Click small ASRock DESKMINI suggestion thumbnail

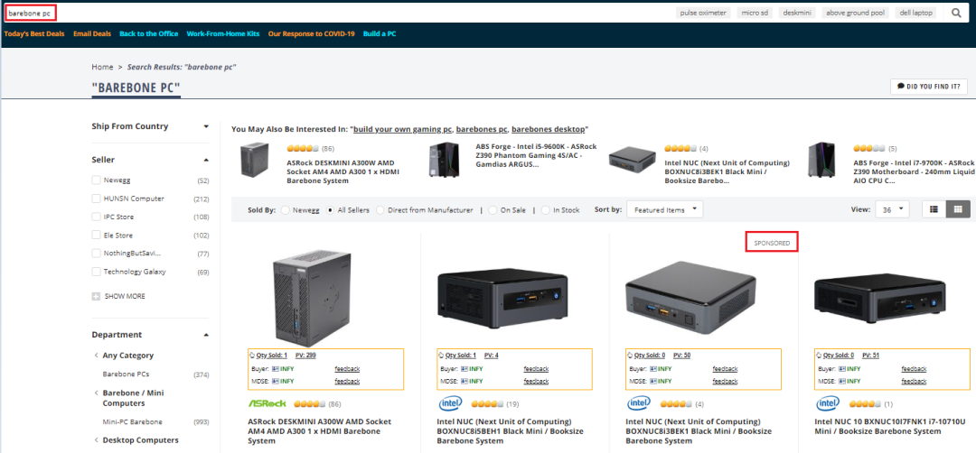pos(255,159)
